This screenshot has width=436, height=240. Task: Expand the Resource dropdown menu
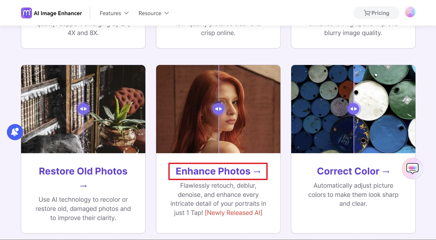coord(154,13)
